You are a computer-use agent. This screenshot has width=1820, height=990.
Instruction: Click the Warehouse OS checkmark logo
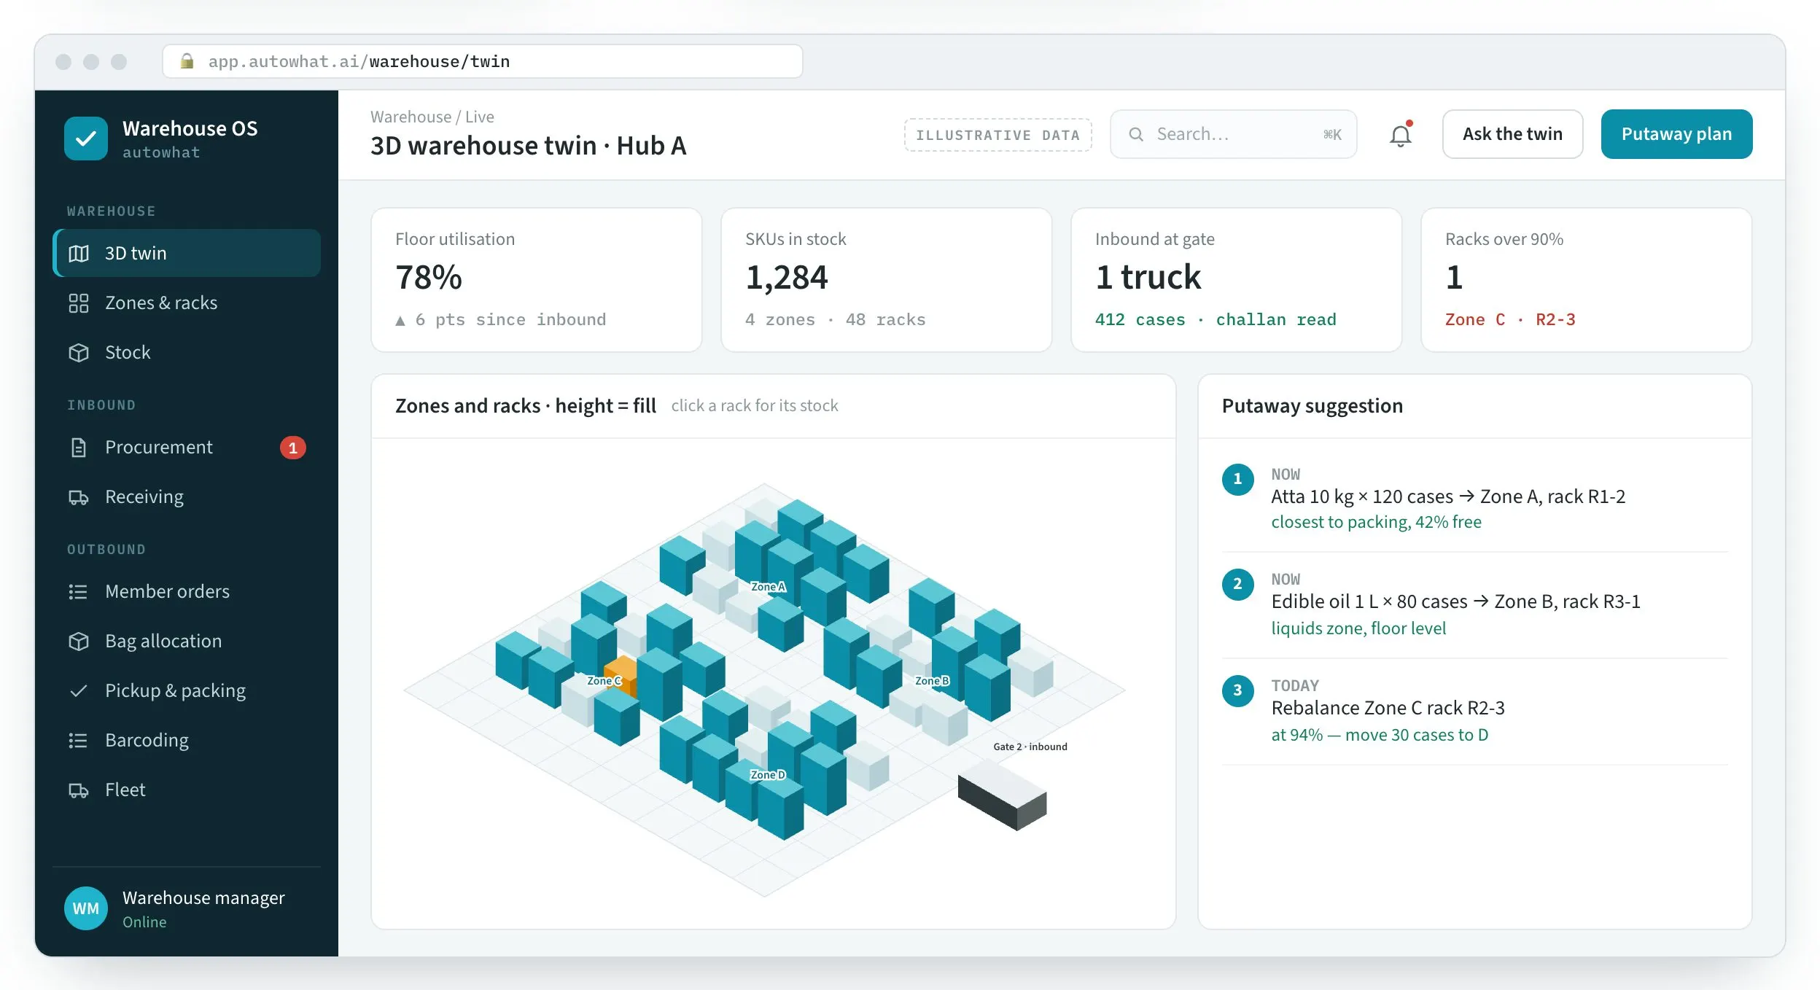86,139
